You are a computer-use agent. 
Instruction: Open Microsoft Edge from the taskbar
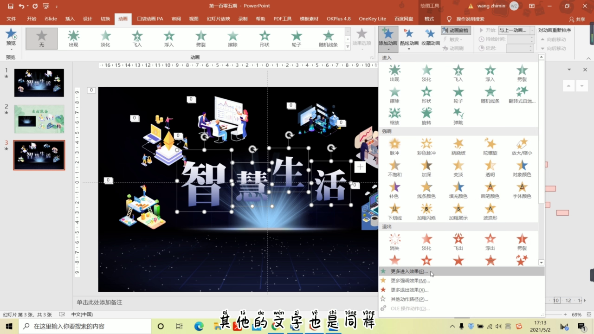(199, 326)
